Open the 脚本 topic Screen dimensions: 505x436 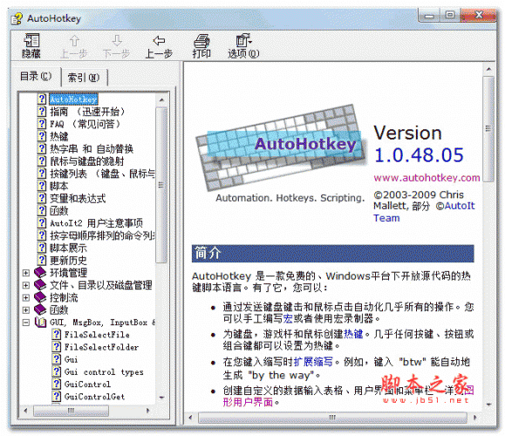click(59, 186)
